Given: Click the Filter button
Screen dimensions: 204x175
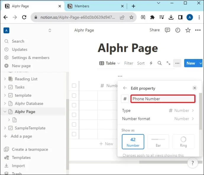Looking at the screenshot, I should (x=129, y=63).
